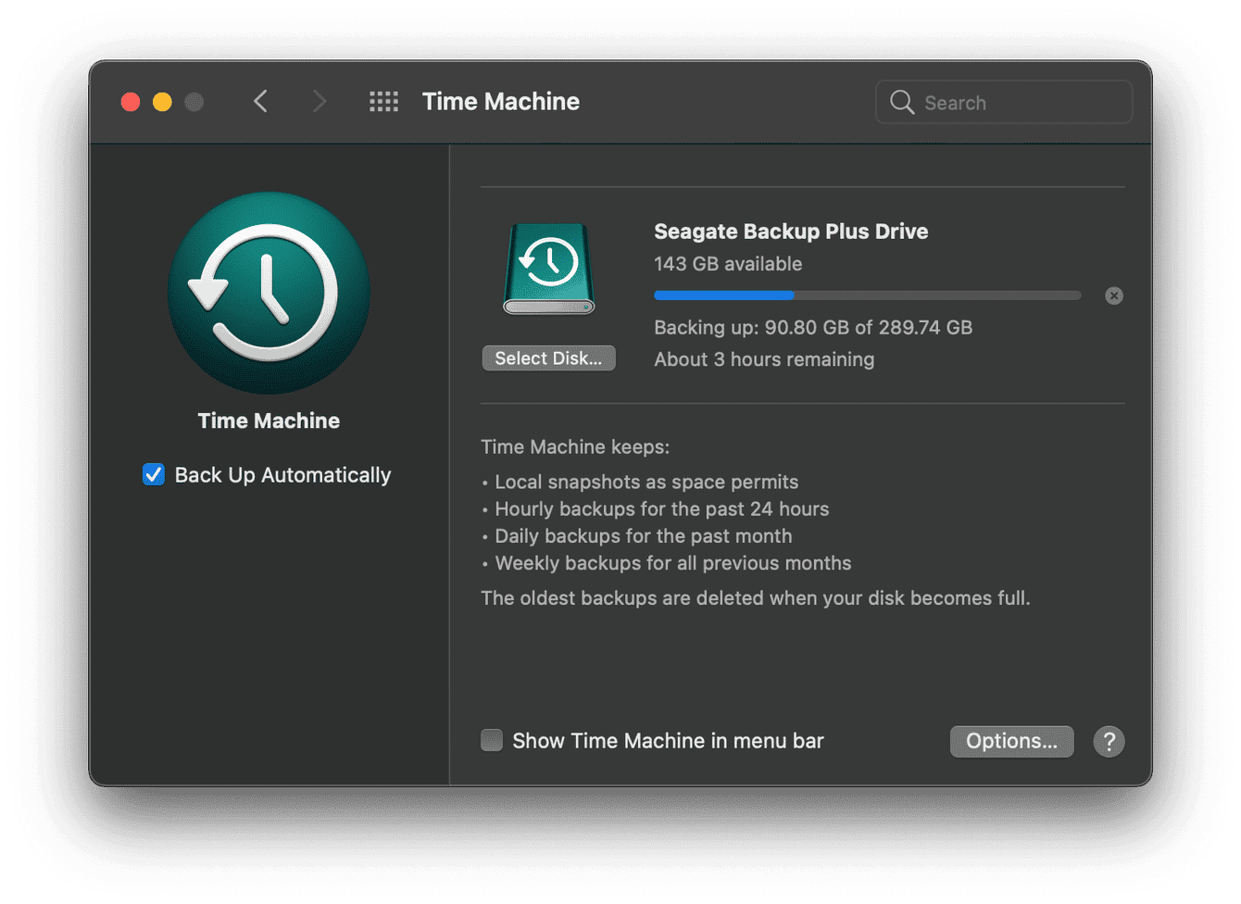Uncheck the automatic backup checkbox
This screenshot has height=904, width=1241.
click(x=153, y=474)
